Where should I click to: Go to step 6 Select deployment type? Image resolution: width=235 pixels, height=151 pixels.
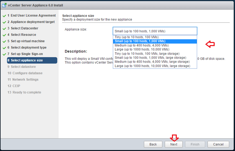tap(27, 47)
